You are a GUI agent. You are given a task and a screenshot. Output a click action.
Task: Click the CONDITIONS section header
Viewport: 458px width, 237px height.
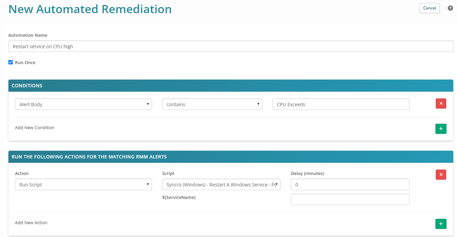27,86
